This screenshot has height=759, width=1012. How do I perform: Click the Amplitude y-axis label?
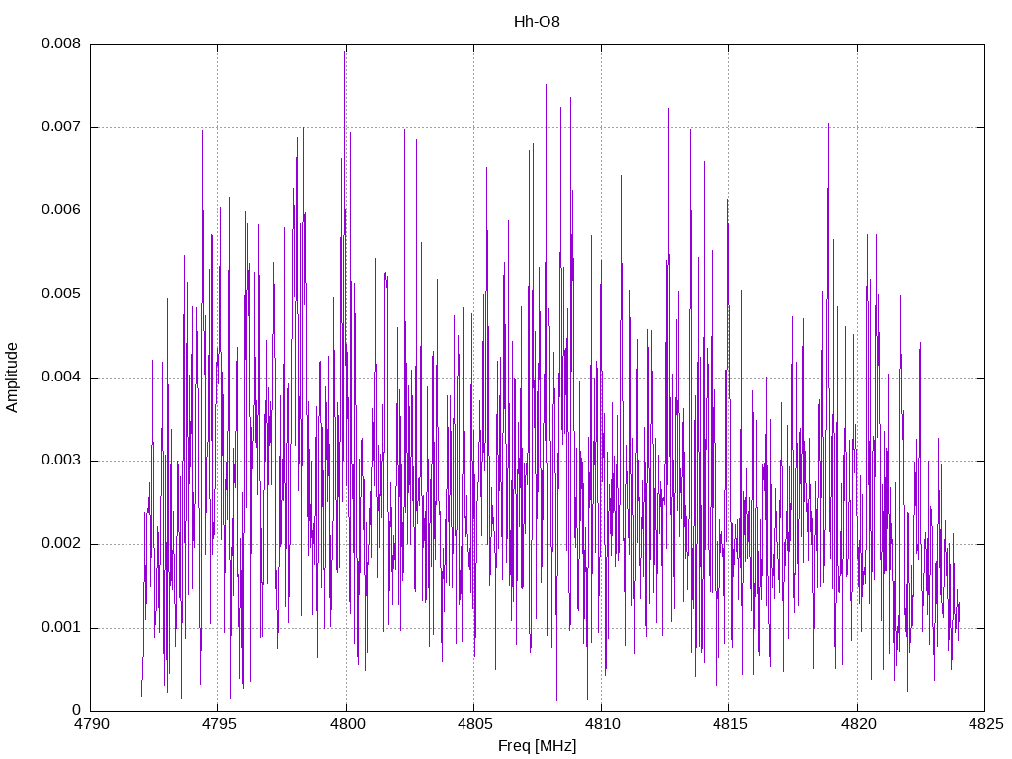[12, 378]
